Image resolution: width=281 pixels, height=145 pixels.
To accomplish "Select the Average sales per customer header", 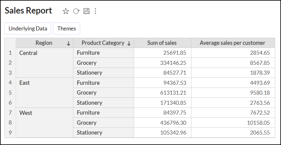I will pos(232,43).
